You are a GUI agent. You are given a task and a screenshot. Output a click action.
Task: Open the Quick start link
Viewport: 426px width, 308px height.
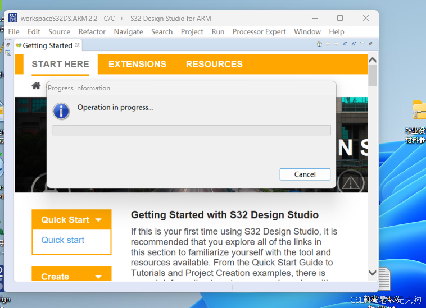click(x=63, y=240)
